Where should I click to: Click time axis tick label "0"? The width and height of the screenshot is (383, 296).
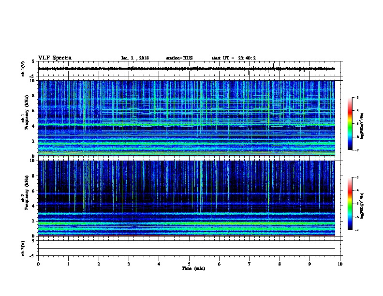tap(38, 264)
